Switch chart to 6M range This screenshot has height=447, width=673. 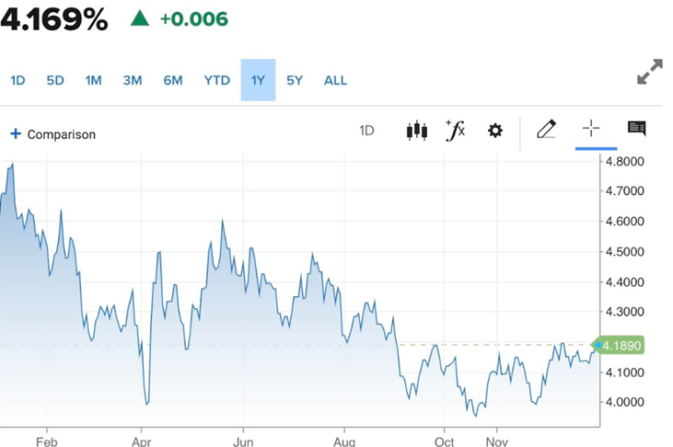click(x=173, y=81)
